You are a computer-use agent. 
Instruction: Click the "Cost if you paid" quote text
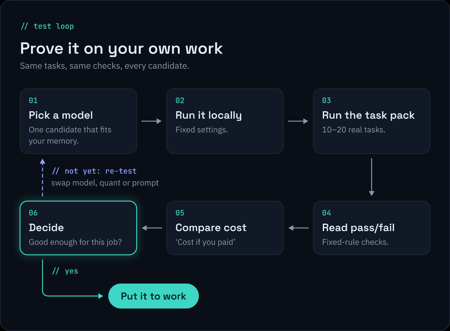[205, 242]
